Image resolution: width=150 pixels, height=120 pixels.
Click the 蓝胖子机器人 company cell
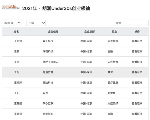[x=50, y=62]
